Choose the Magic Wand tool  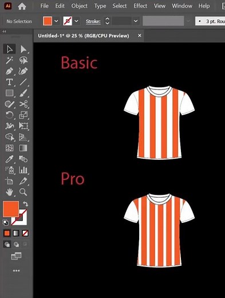click(x=9, y=60)
